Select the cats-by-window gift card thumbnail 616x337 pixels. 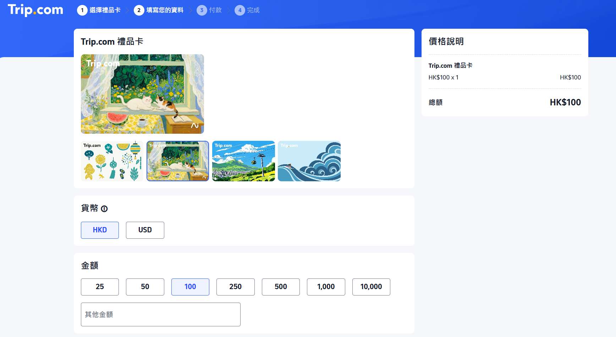177,161
